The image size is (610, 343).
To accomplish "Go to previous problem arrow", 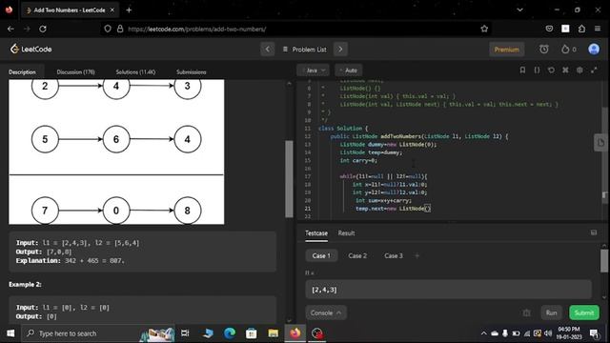I will coord(267,50).
